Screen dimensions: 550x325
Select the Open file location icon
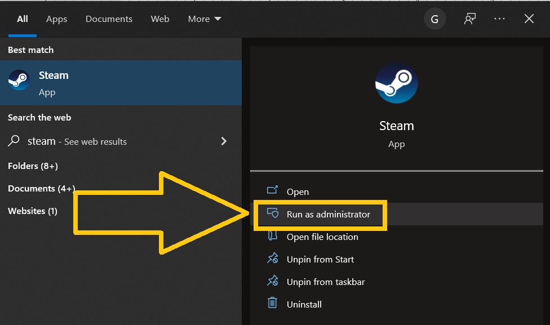tap(272, 237)
